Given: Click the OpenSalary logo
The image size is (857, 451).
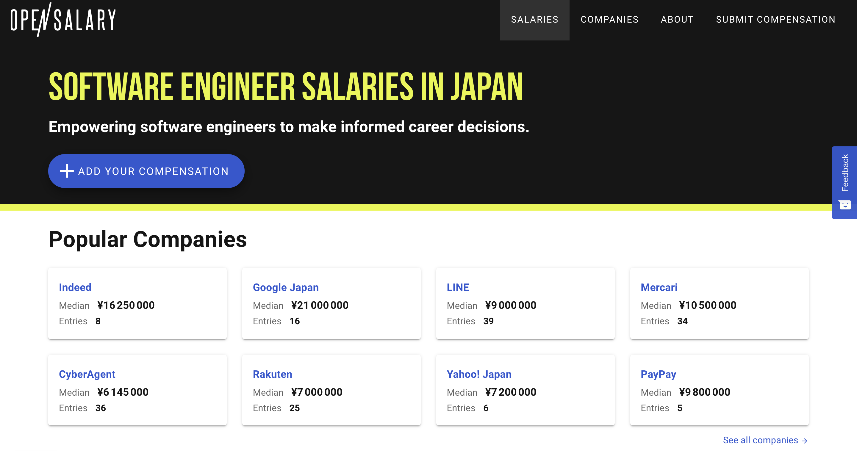Looking at the screenshot, I should [62, 20].
